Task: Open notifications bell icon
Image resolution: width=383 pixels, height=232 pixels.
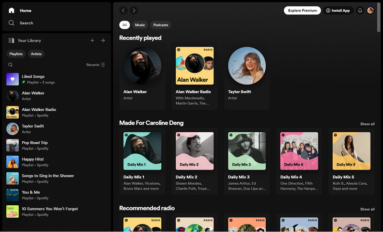Action: pyautogui.click(x=360, y=11)
